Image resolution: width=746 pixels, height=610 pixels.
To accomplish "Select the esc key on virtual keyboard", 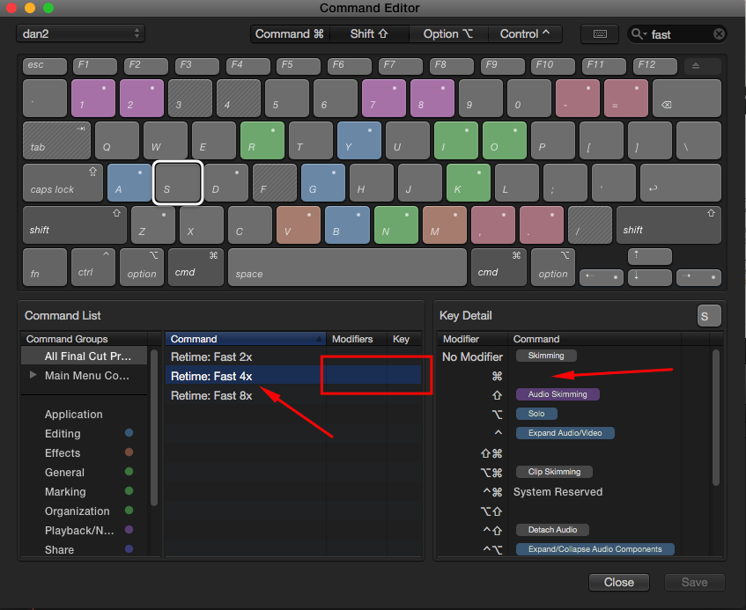I will tap(45, 66).
